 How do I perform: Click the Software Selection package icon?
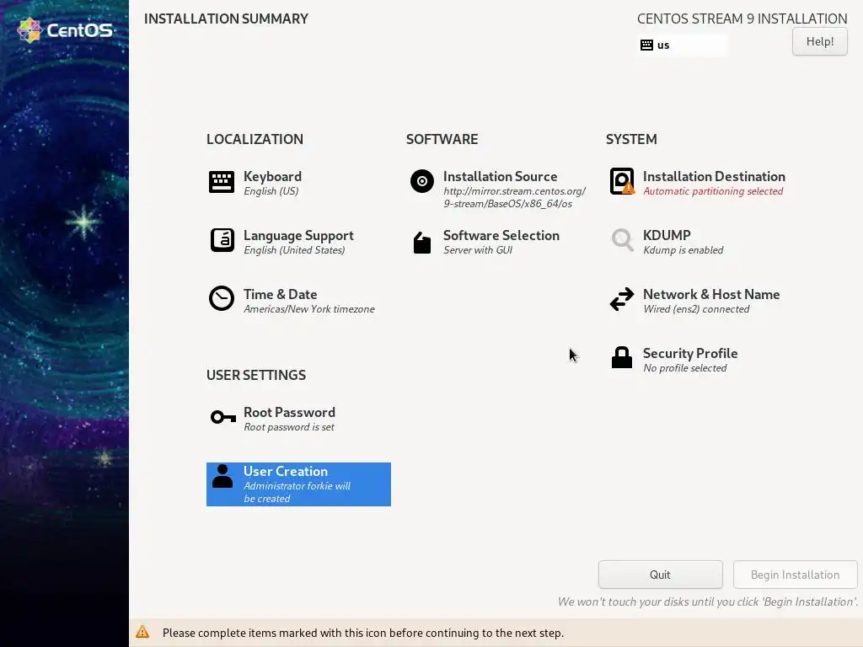(x=422, y=243)
